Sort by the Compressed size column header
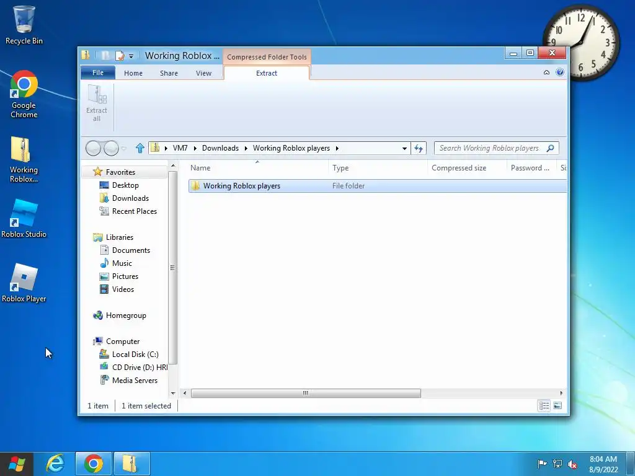 (x=467, y=168)
